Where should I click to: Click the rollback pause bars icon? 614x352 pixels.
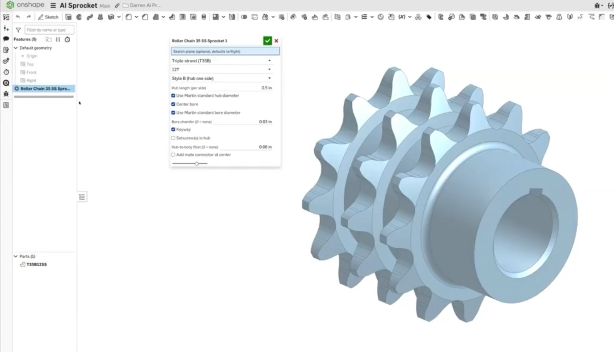coord(58,39)
